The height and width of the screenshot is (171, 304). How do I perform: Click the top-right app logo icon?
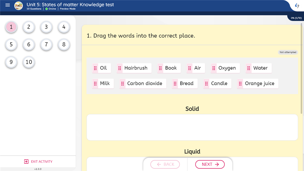point(297,5)
